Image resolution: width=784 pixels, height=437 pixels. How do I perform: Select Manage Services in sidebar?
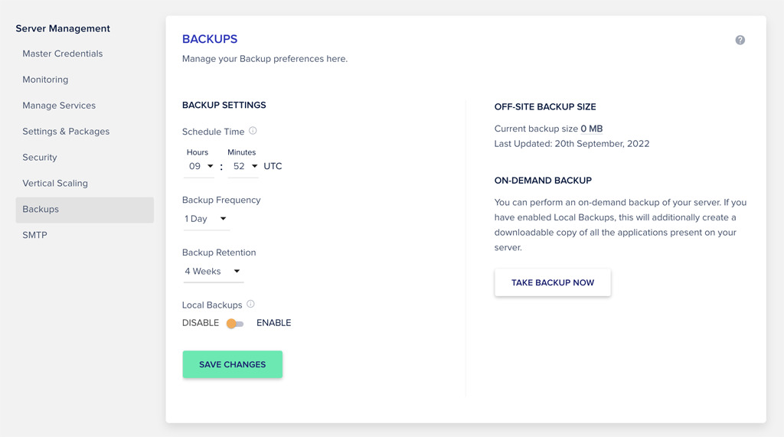click(x=59, y=106)
